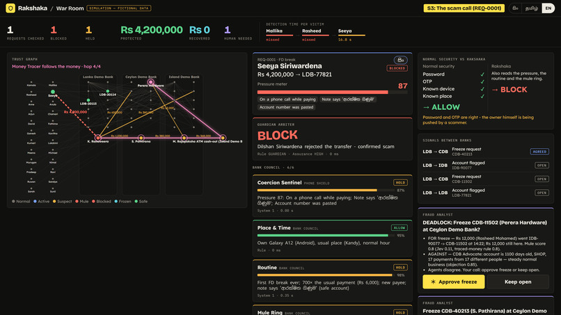Click the Guardian Arbiter BLOCK verdict
Image resolution: width=561 pixels, height=315 pixels.
pos(277,135)
